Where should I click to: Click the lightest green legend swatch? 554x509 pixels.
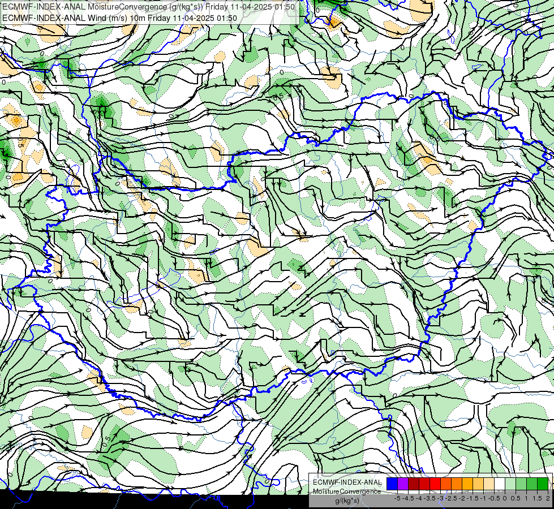pyautogui.click(x=510, y=484)
